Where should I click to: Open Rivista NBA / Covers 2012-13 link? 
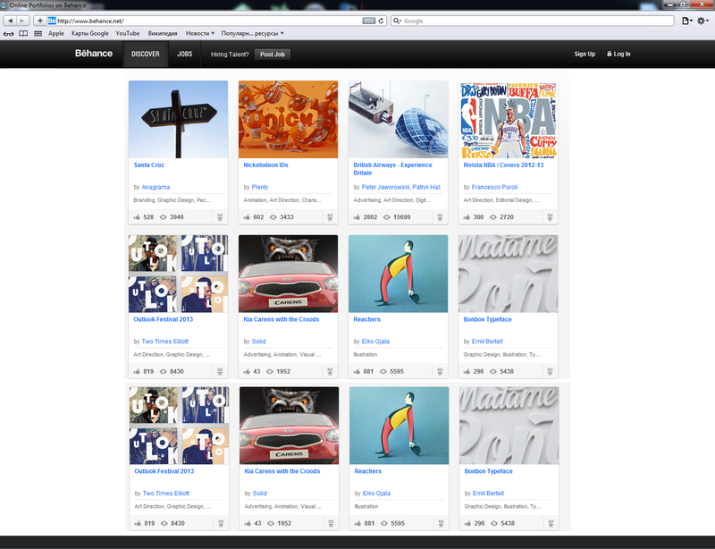(503, 165)
